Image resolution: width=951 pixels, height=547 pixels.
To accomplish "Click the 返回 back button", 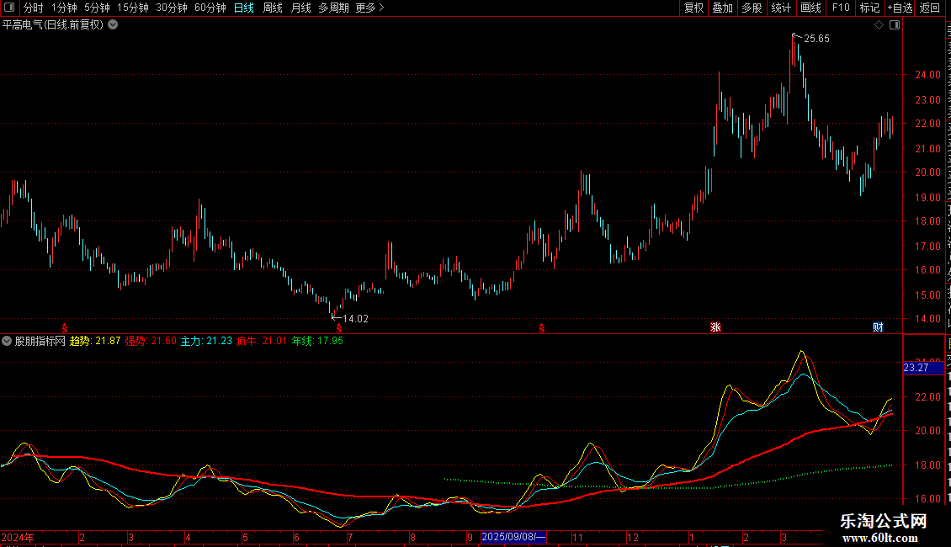I will [930, 8].
